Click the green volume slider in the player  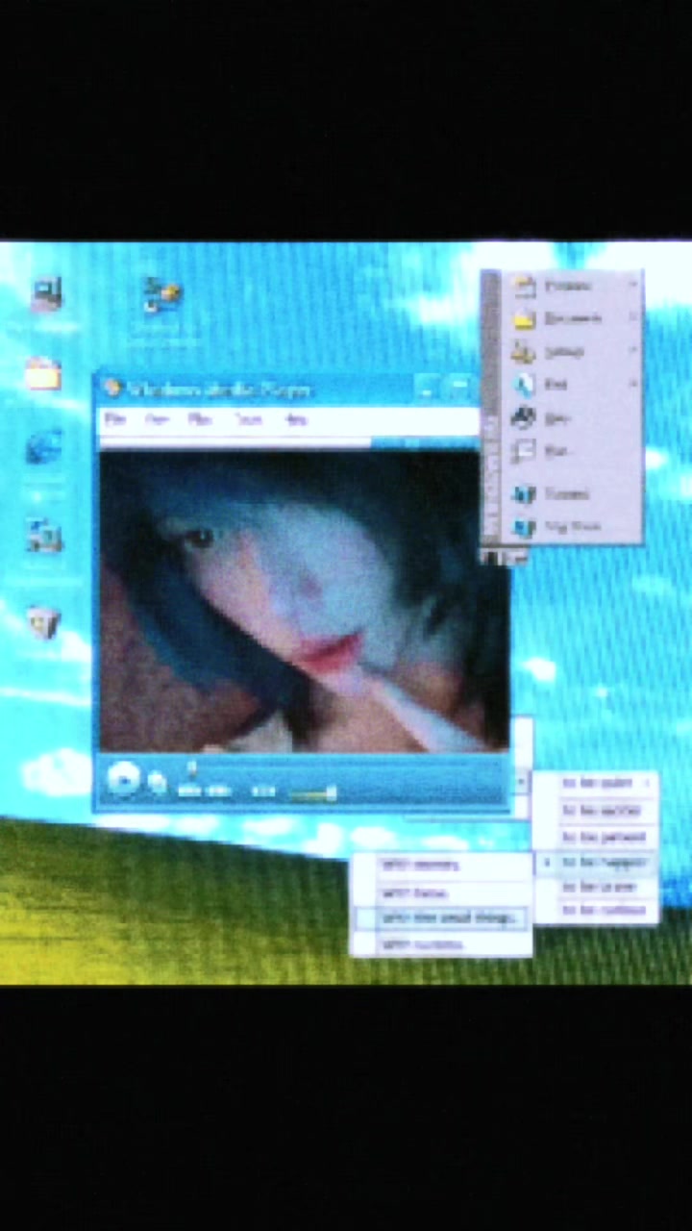click(x=313, y=793)
